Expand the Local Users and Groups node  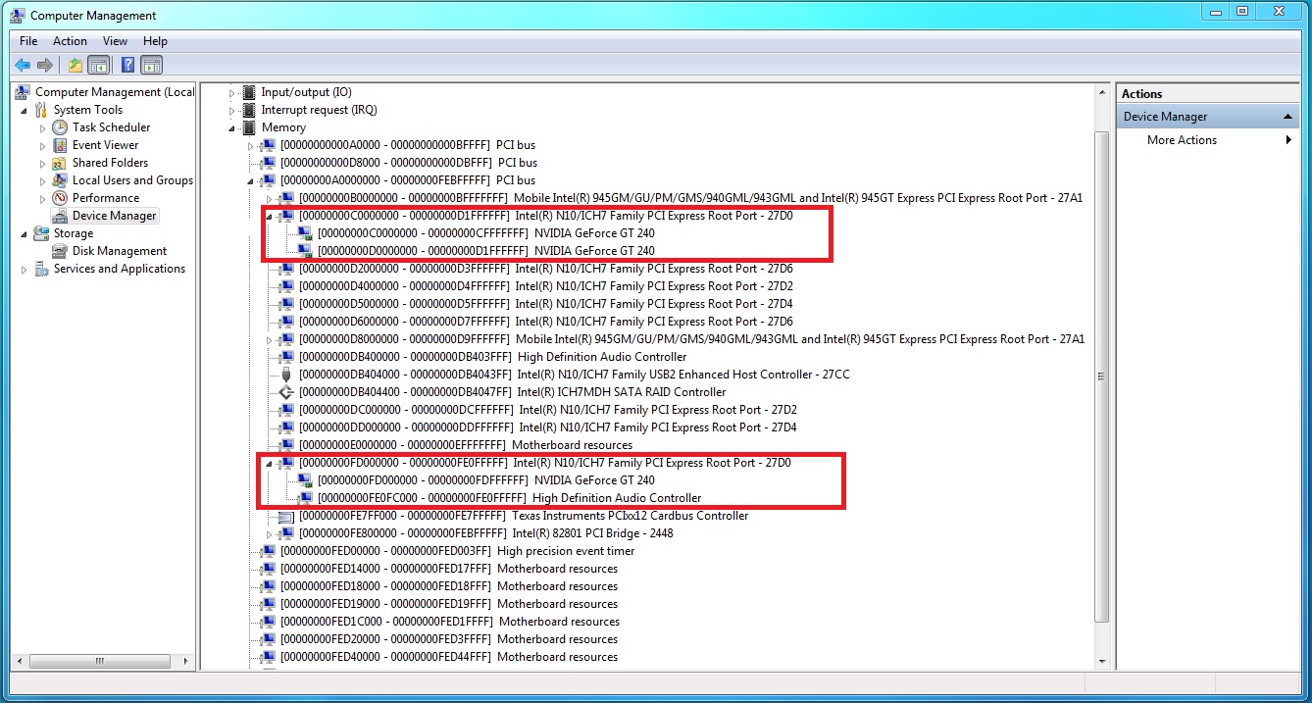pyautogui.click(x=42, y=180)
